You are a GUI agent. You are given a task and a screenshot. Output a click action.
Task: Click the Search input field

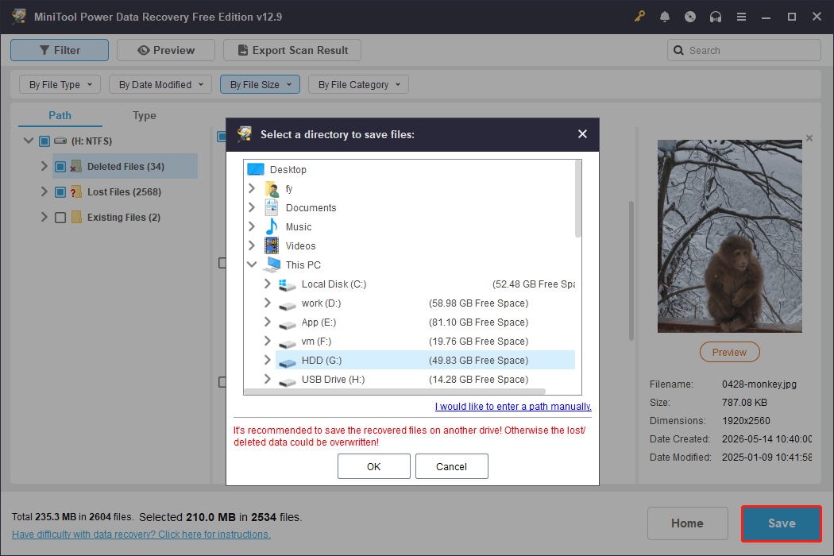(x=744, y=50)
